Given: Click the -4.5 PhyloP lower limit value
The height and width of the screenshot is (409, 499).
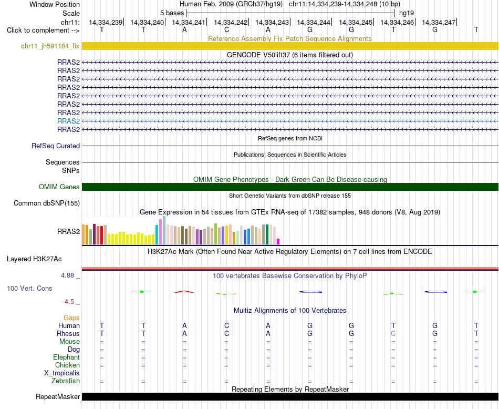Looking at the screenshot, I should 68,302.
